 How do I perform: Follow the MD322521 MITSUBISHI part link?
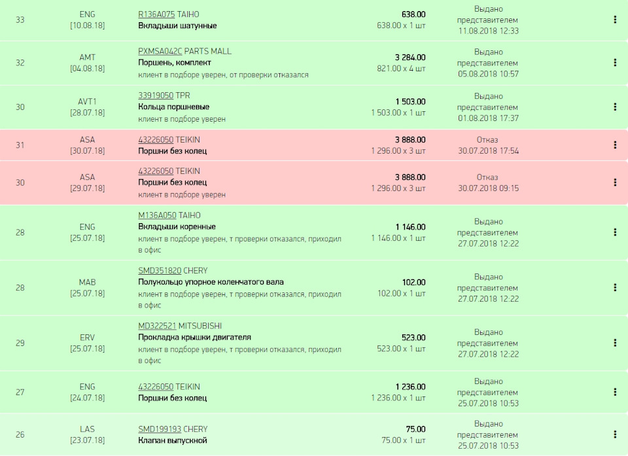point(157,326)
